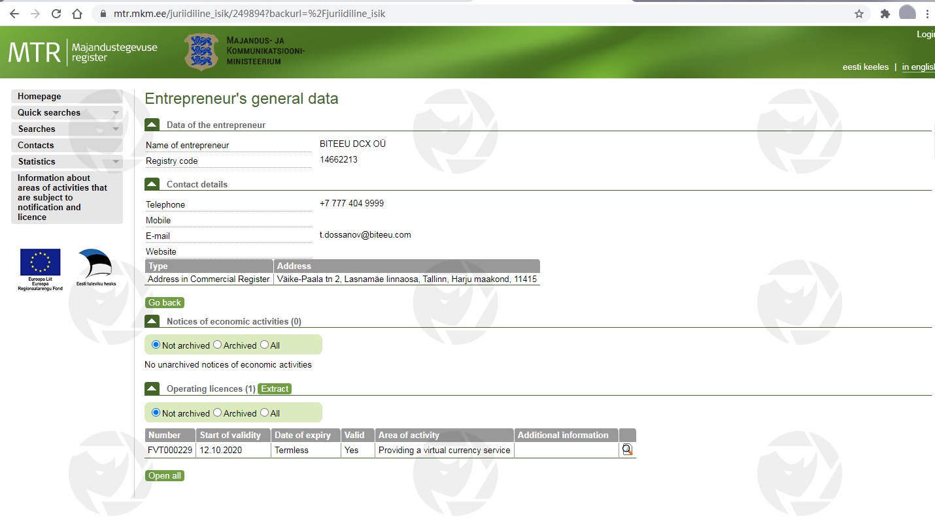View licence FVT000229 details magnifier icon
Image resolution: width=935 pixels, height=523 pixels.
(627, 450)
